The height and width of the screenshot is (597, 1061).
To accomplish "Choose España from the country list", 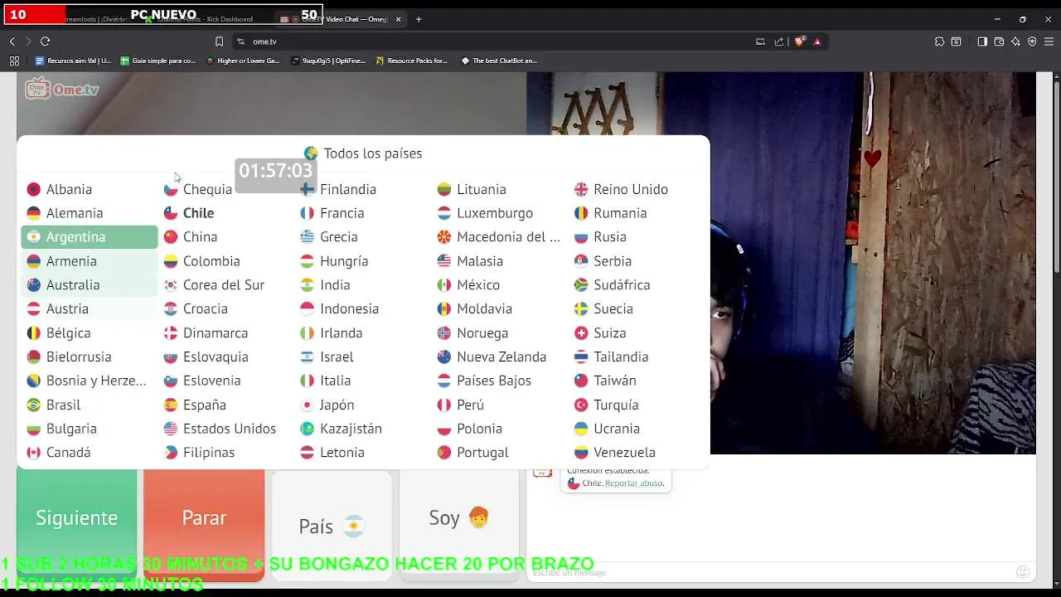I will [x=225, y=405].
